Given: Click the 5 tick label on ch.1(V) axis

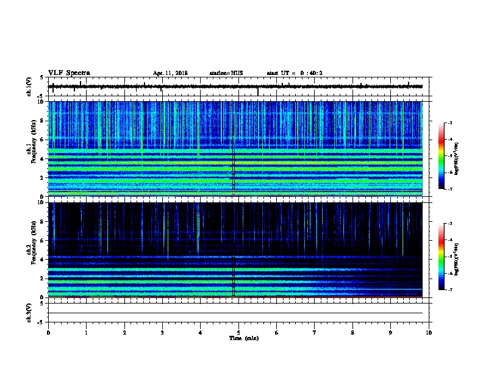Looking at the screenshot, I should point(42,77).
